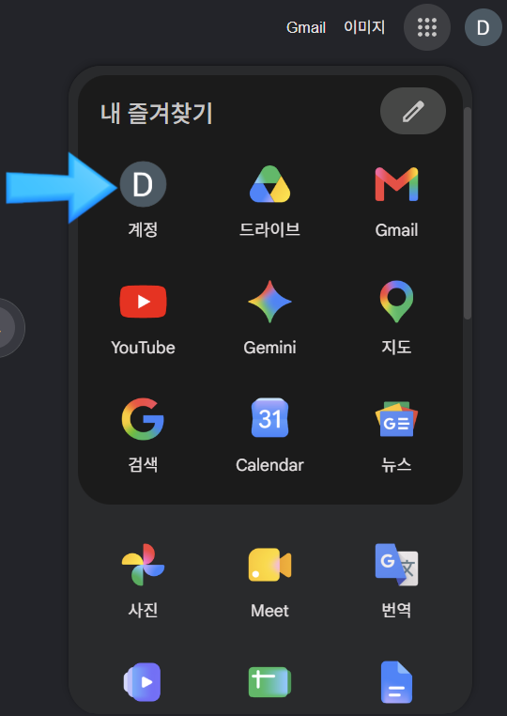Viewport: 507px width, 716px height.
Task: Launch the YouTube app
Action: click(x=143, y=302)
